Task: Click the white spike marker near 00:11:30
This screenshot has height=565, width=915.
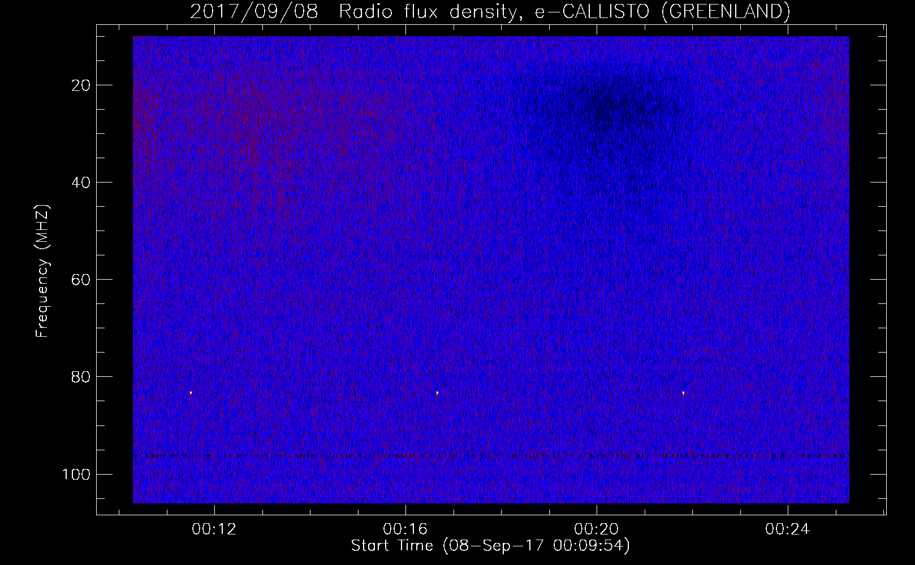Action: pos(191,393)
